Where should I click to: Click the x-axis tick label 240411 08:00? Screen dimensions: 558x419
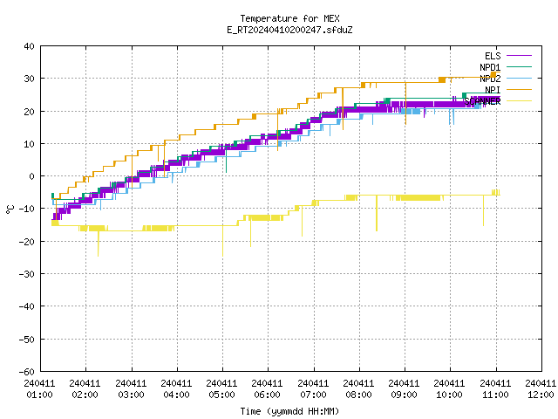point(358,389)
